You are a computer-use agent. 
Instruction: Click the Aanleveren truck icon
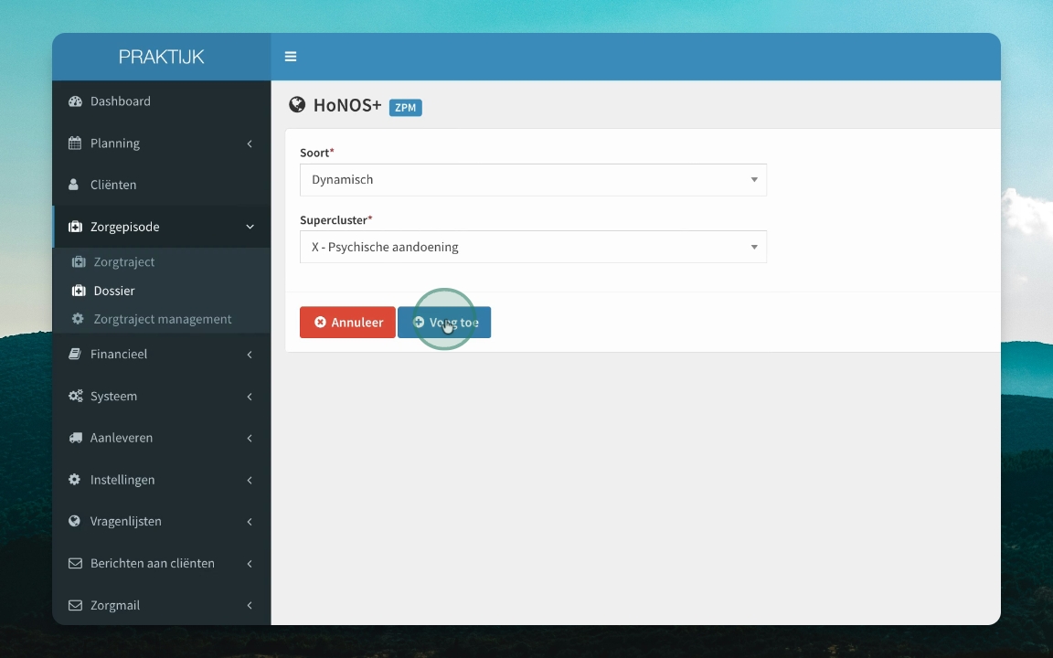tap(75, 438)
